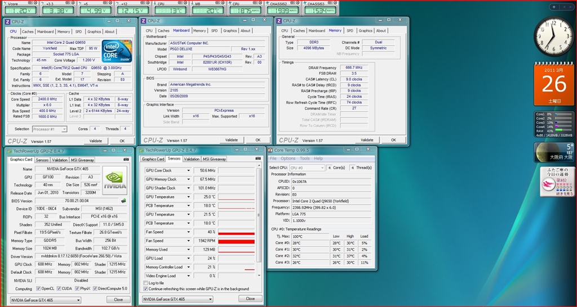Click the CPU core usage meter gadget

pos(553,125)
